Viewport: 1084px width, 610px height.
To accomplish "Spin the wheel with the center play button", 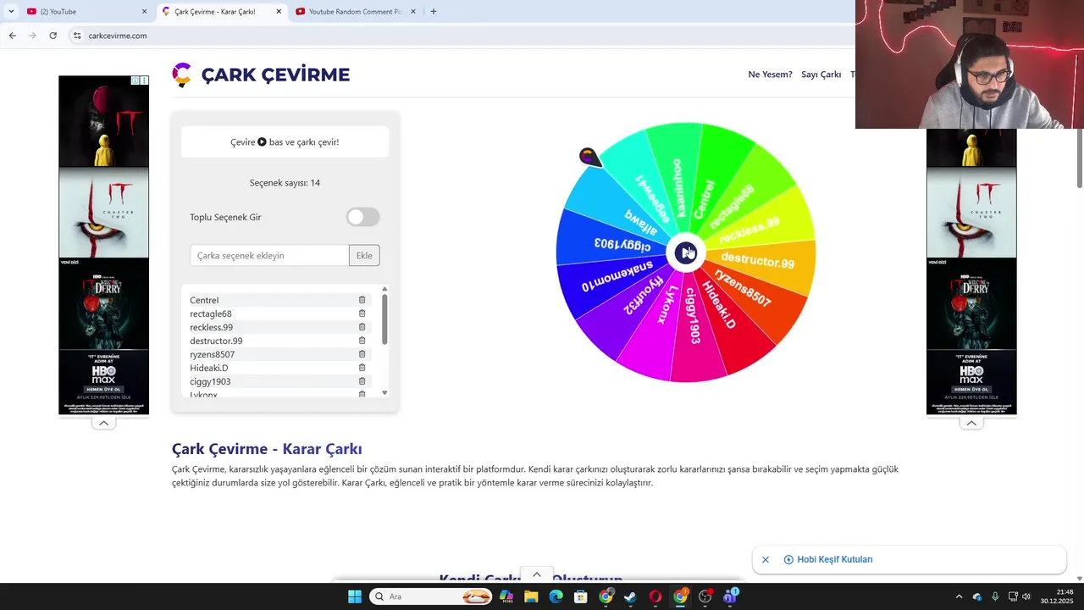I will 685,252.
